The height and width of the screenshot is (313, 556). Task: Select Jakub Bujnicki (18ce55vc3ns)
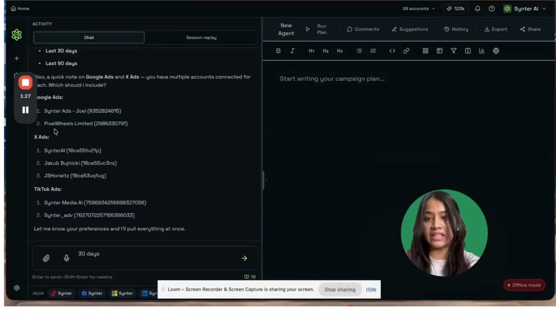click(80, 163)
